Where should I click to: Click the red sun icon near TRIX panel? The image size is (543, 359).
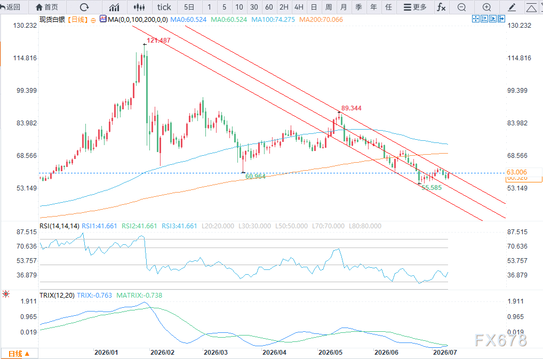click(x=6, y=294)
